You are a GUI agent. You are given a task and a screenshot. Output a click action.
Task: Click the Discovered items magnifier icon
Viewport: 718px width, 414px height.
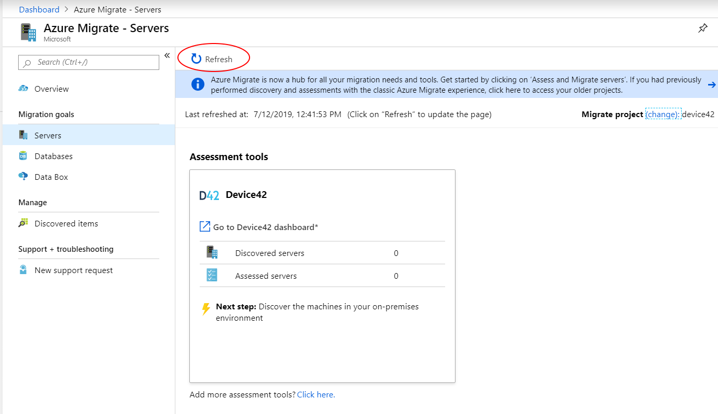coord(23,223)
